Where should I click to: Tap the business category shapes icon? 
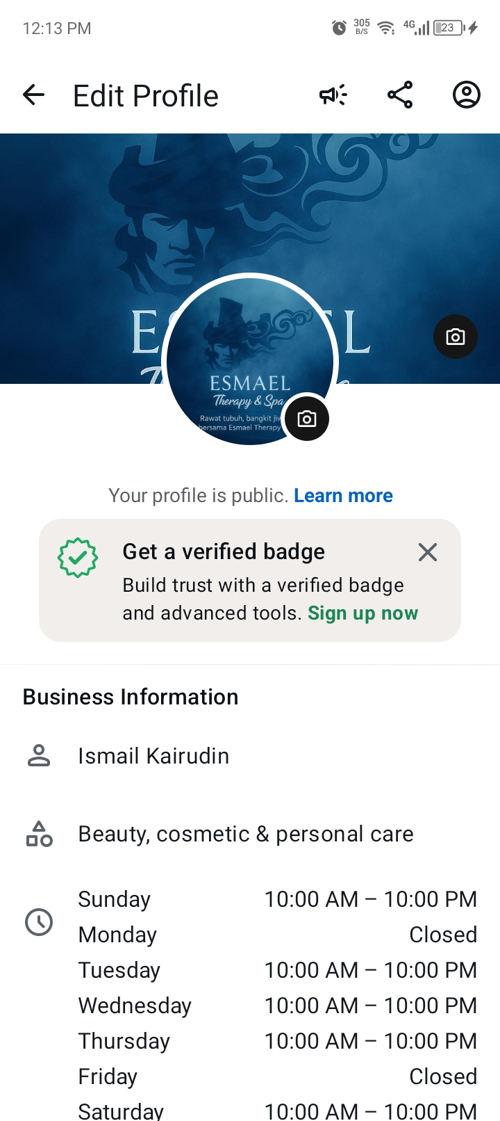pyautogui.click(x=39, y=834)
